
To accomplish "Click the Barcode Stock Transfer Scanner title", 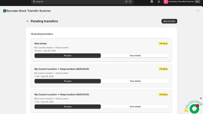I will pos(29,11).
